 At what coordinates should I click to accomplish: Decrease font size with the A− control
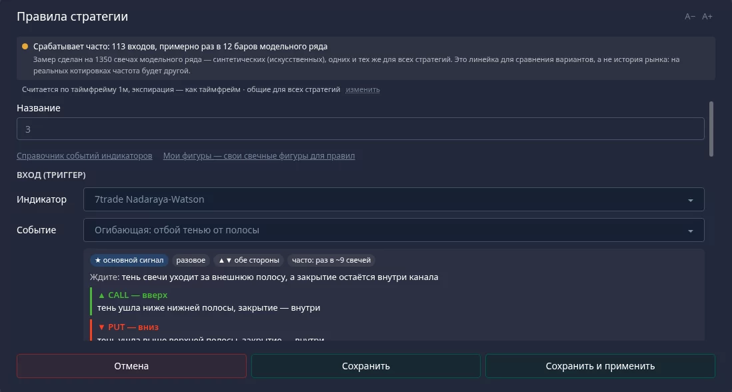tap(689, 17)
